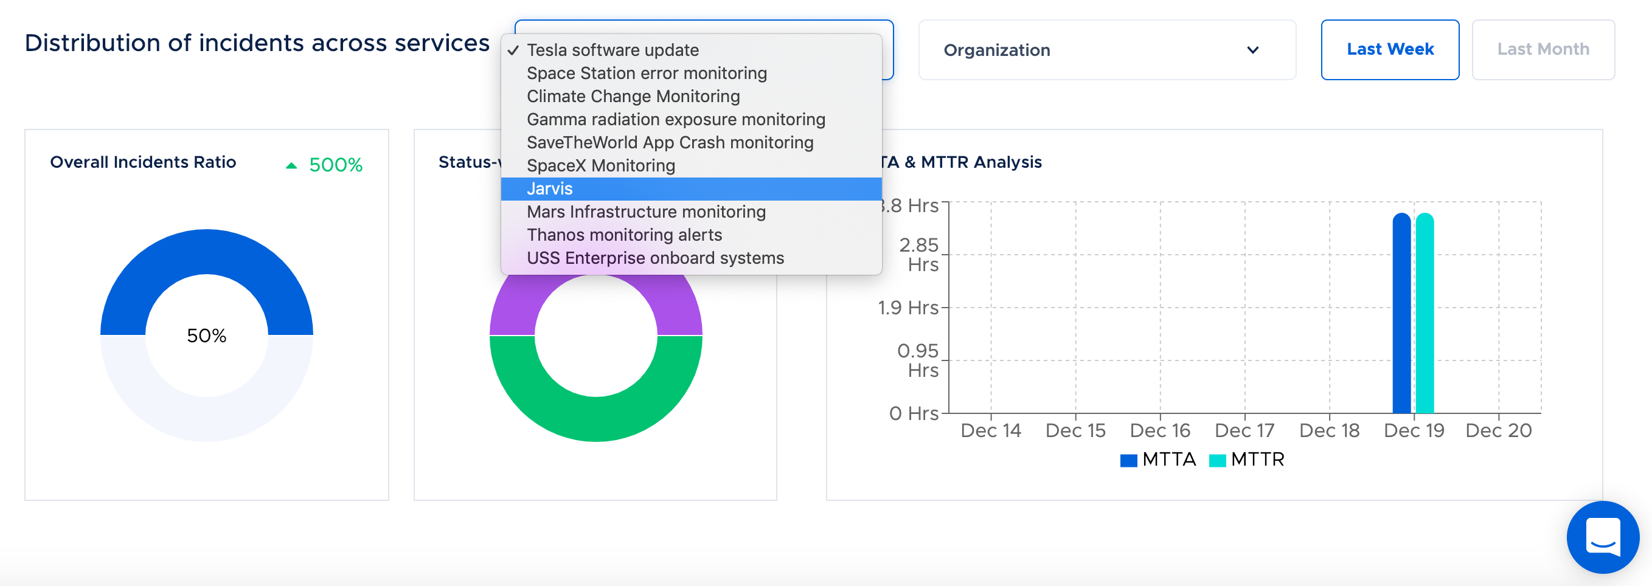The width and height of the screenshot is (1652, 586).
Task: Click the checkmark beside Tesla software update
Action: coord(513,50)
